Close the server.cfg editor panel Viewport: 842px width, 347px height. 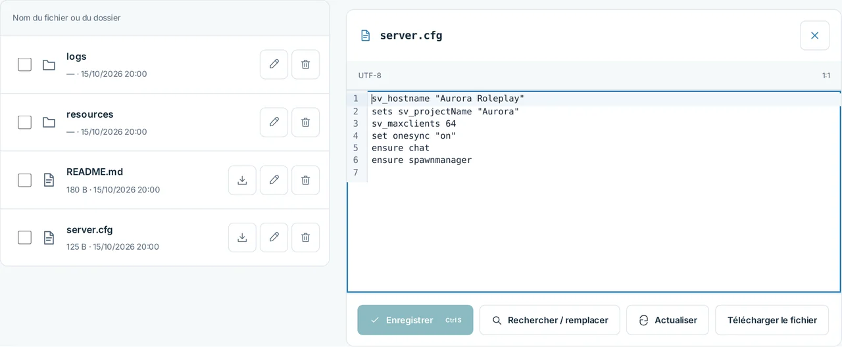[814, 35]
